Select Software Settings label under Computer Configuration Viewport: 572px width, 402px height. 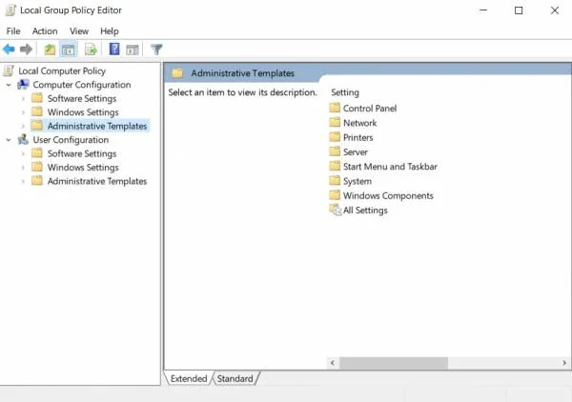pos(82,98)
